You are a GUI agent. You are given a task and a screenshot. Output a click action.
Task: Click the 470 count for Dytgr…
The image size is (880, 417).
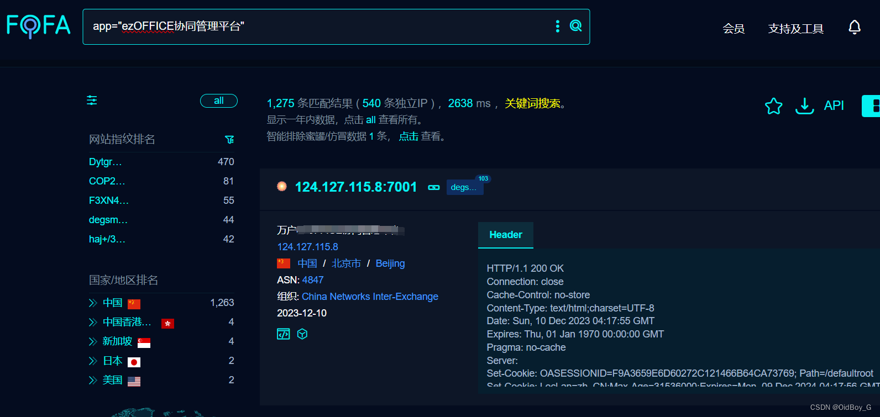click(x=226, y=162)
